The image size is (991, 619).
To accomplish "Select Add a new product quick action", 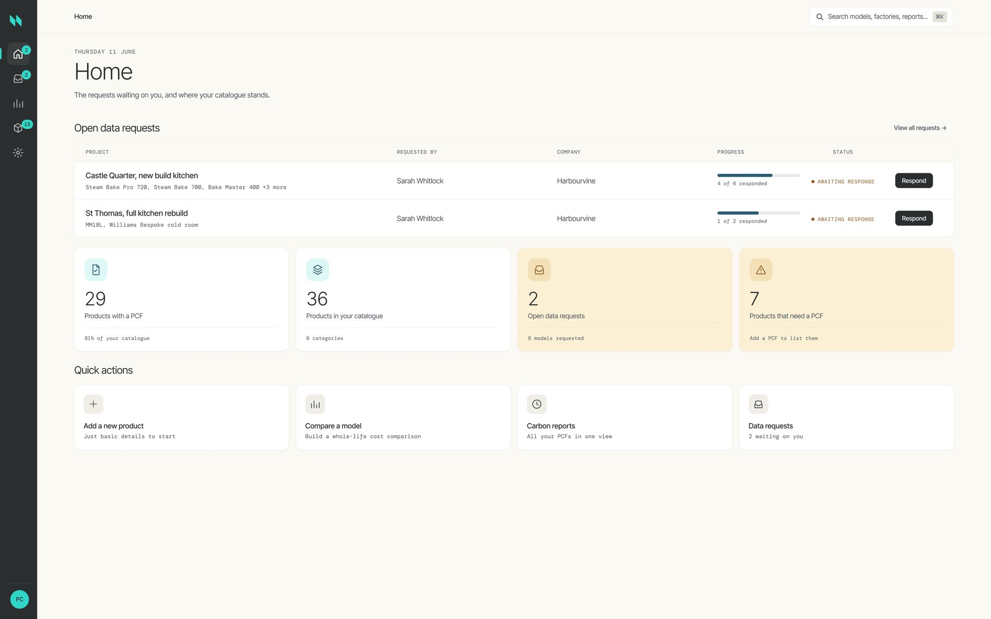I will click(x=181, y=418).
